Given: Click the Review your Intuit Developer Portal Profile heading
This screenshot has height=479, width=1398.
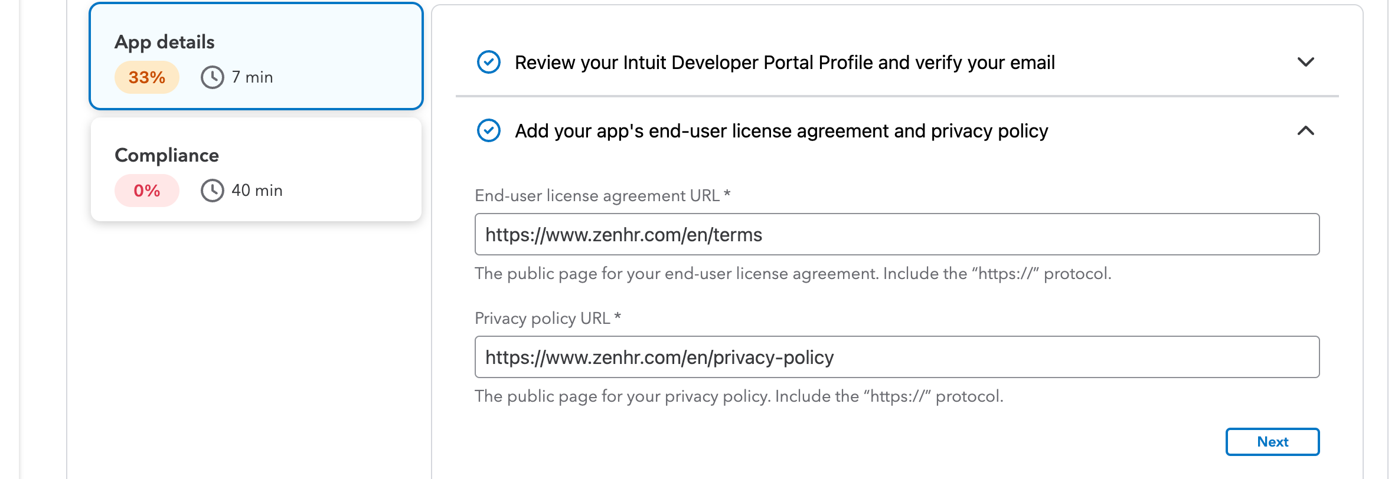Looking at the screenshot, I should point(785,63).
